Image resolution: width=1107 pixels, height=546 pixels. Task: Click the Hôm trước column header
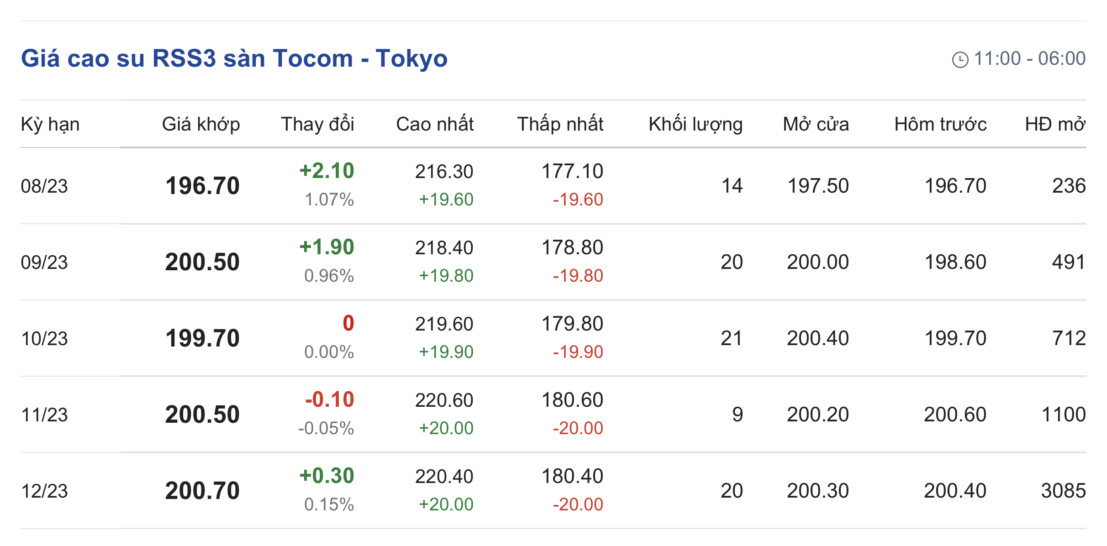point(940,124)
